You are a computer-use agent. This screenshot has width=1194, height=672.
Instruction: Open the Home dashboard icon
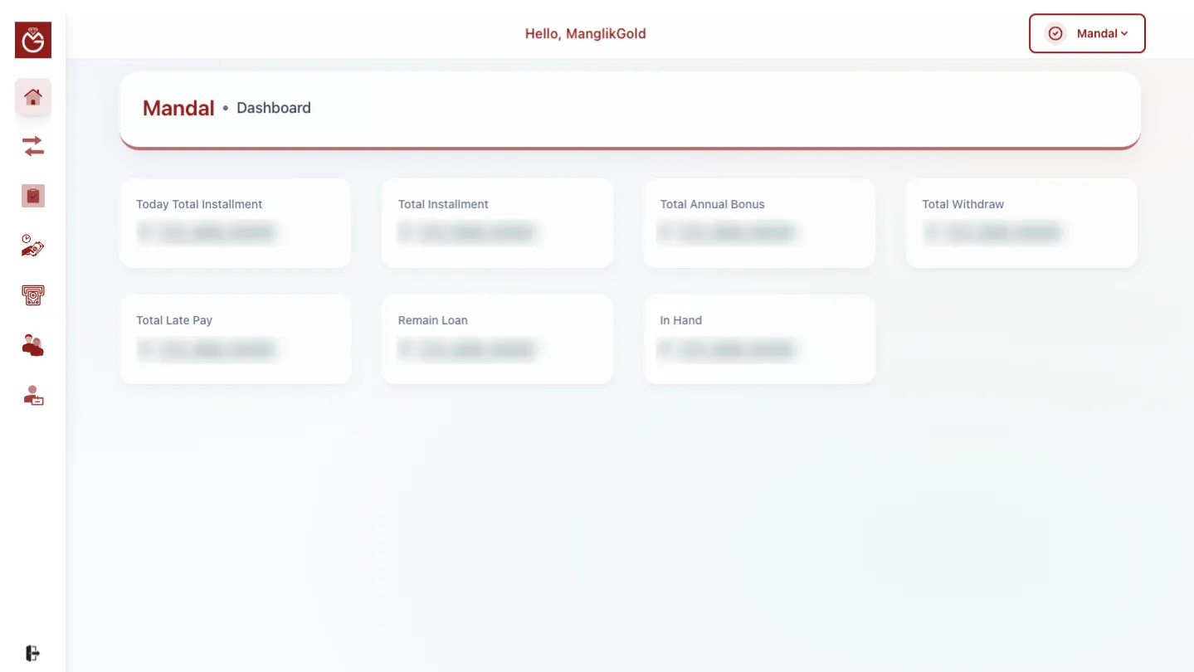(33, 98)
